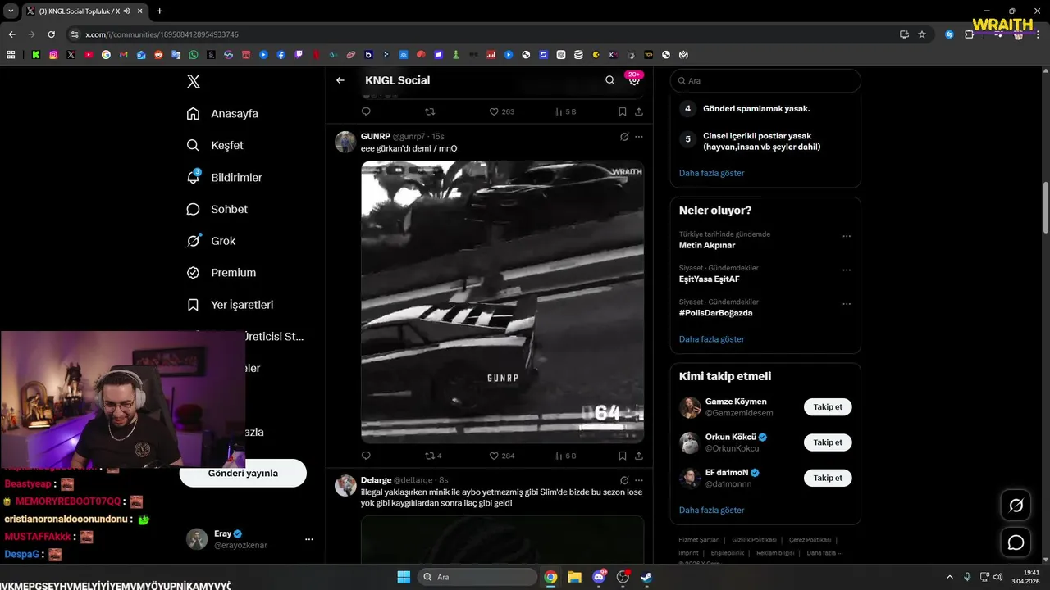Image resolution: width=1050 pixels, height=590 pixels.
Task: Open floating chat messages button
Action: coord(1016,542)
